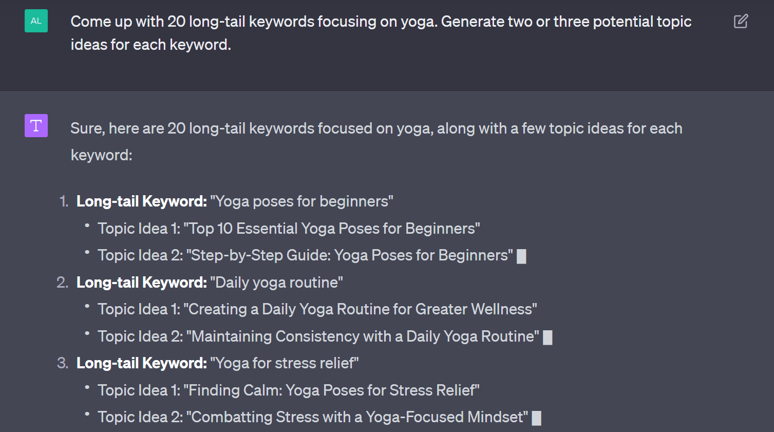Click the purple T assistant avatar

click(x=35, y=125)
